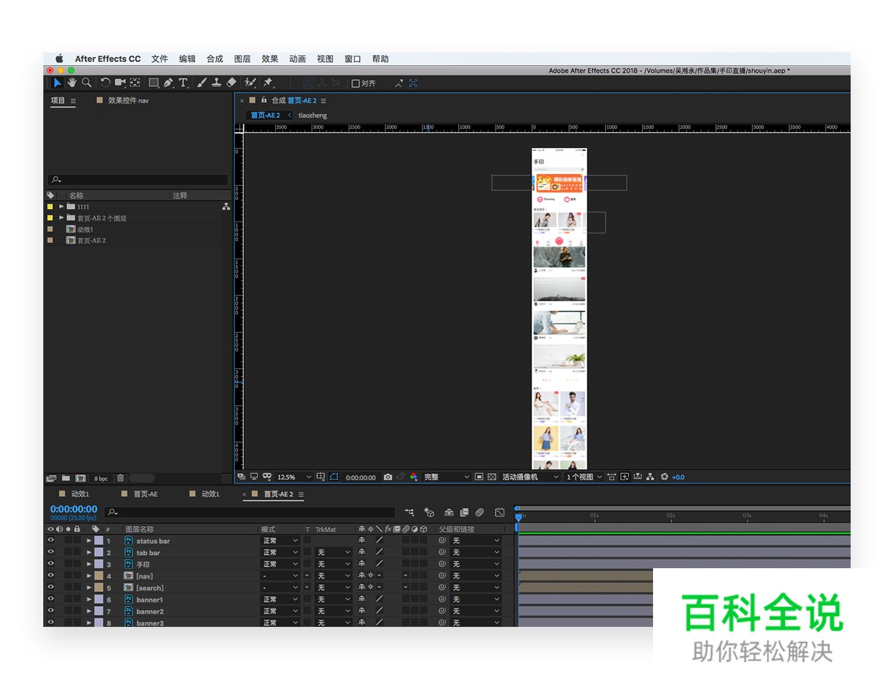894x694 pixels.
Task: Hide the banner1 layer
Action: point(50,599)
